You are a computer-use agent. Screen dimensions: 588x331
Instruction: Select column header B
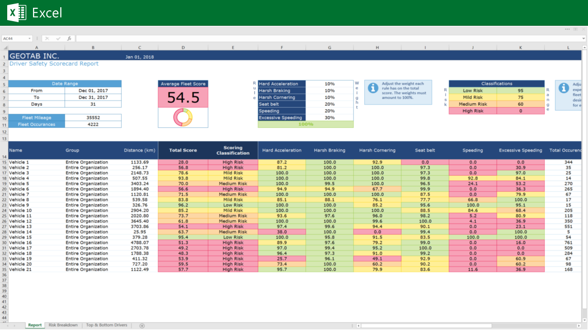tap(93, 48)
